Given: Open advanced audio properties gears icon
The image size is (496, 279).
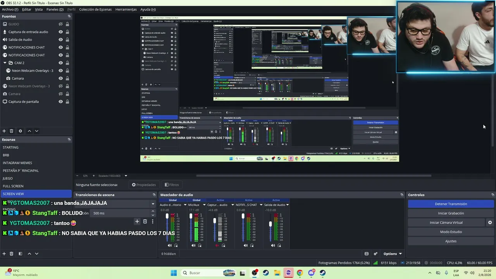Looking at the screenshot, I should pos(375,254).
